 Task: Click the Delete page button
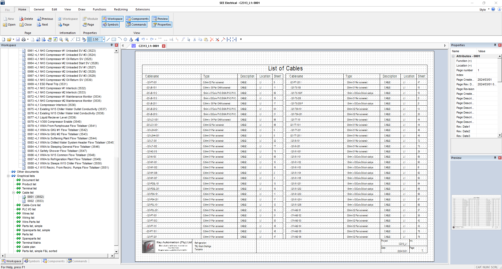click(x=26, y=19)
